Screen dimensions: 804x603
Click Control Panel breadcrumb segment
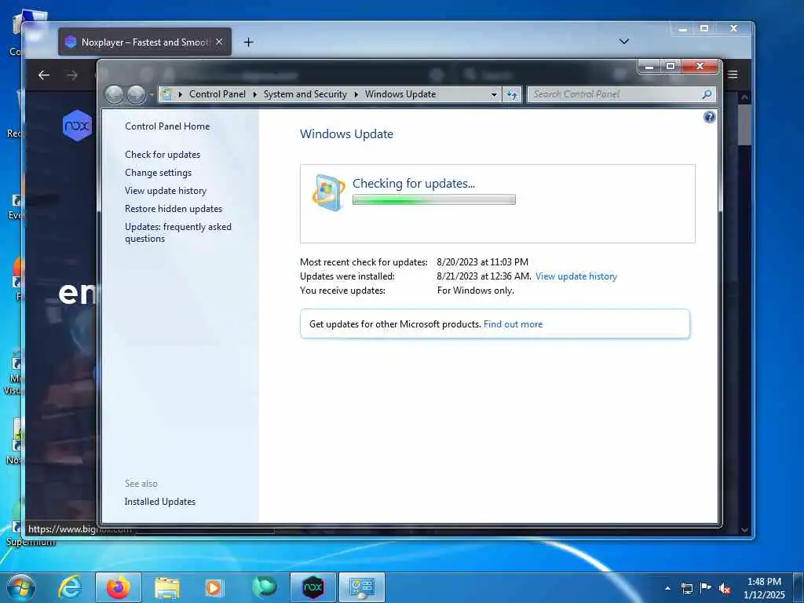(x=217, y=94)
